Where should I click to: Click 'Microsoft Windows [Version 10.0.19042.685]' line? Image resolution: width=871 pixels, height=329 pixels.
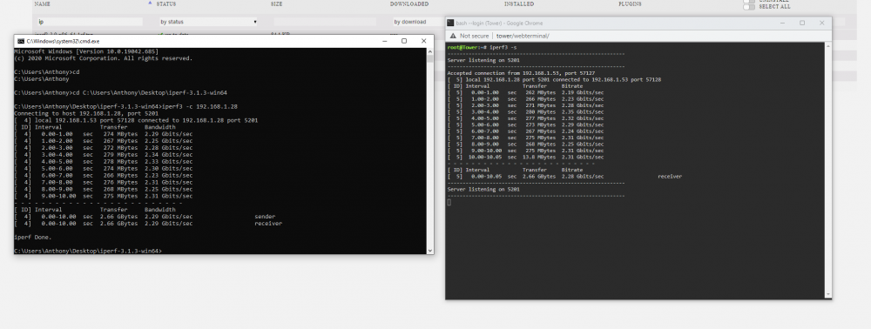tap(86, 51)
